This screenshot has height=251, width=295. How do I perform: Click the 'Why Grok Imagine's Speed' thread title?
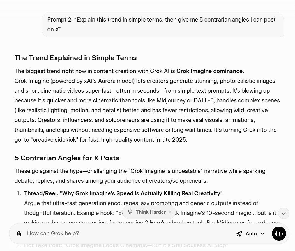pyautogui.click(x=123, y=193)
